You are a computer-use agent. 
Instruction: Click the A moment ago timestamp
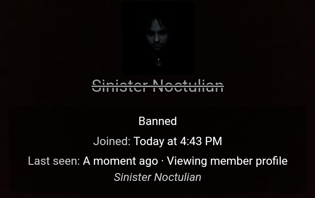pos(120,161)
